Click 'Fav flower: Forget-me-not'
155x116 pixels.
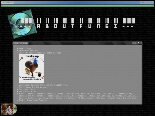pyautogui.click(x=33, y=87)
